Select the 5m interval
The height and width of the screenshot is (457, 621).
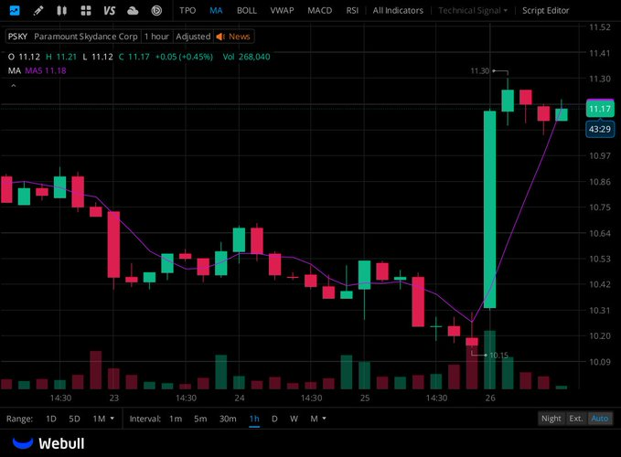tap(200, 419)
